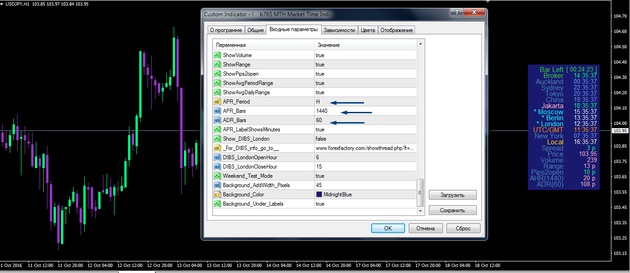This screenshot has width=630, height=273.
Task: Open the Отображение tab
Action: [x=396, y=30]
